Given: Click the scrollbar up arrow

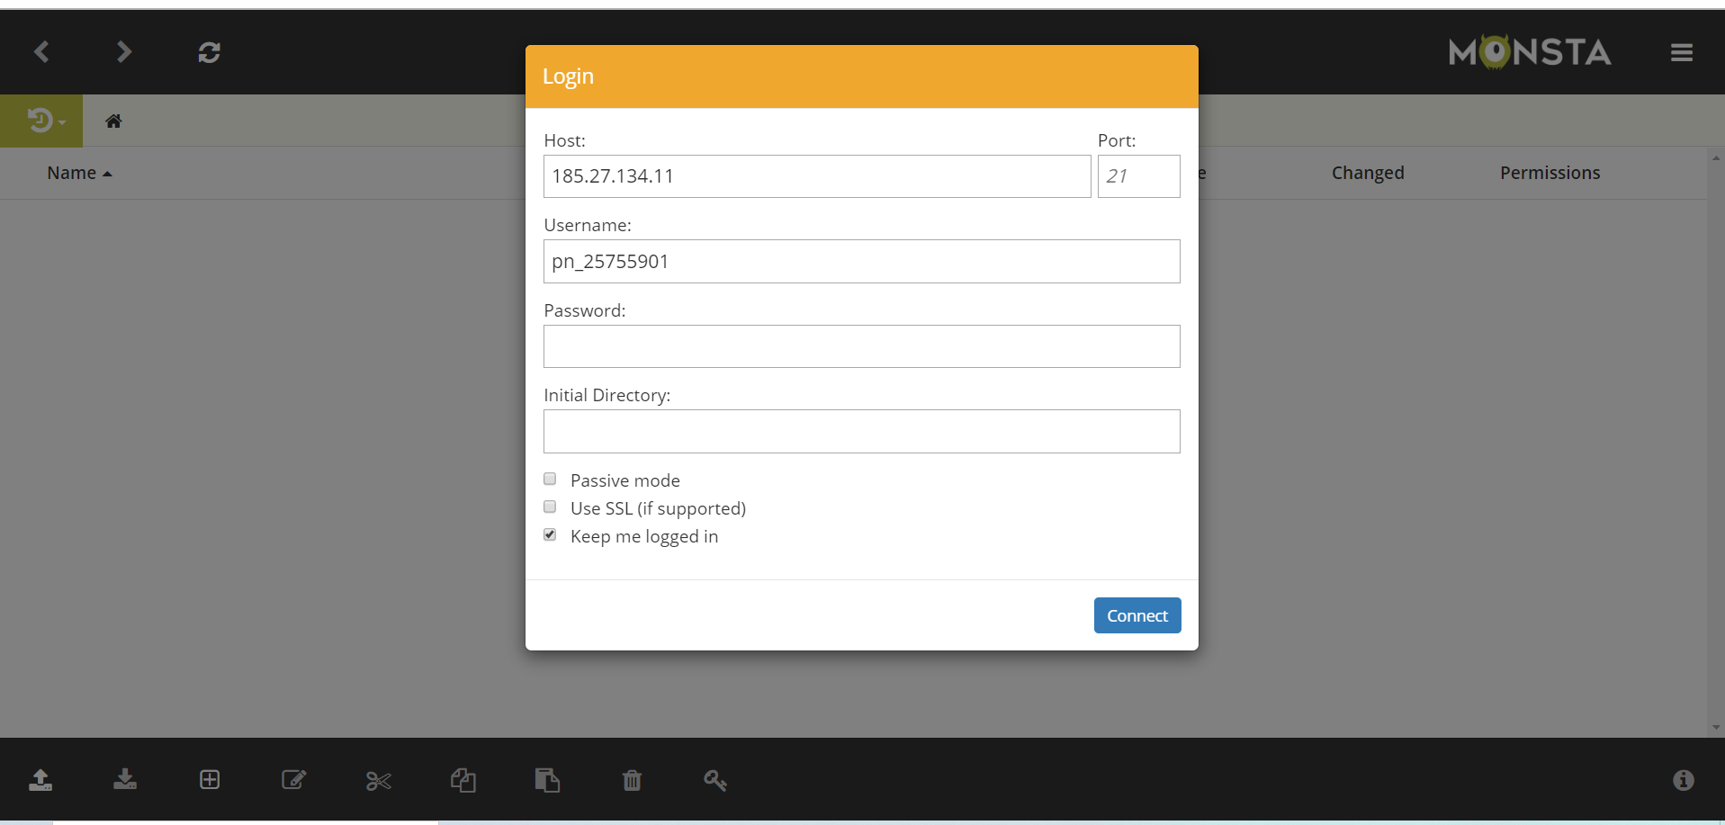Looking at the screenshot, I should point(1716,157).
